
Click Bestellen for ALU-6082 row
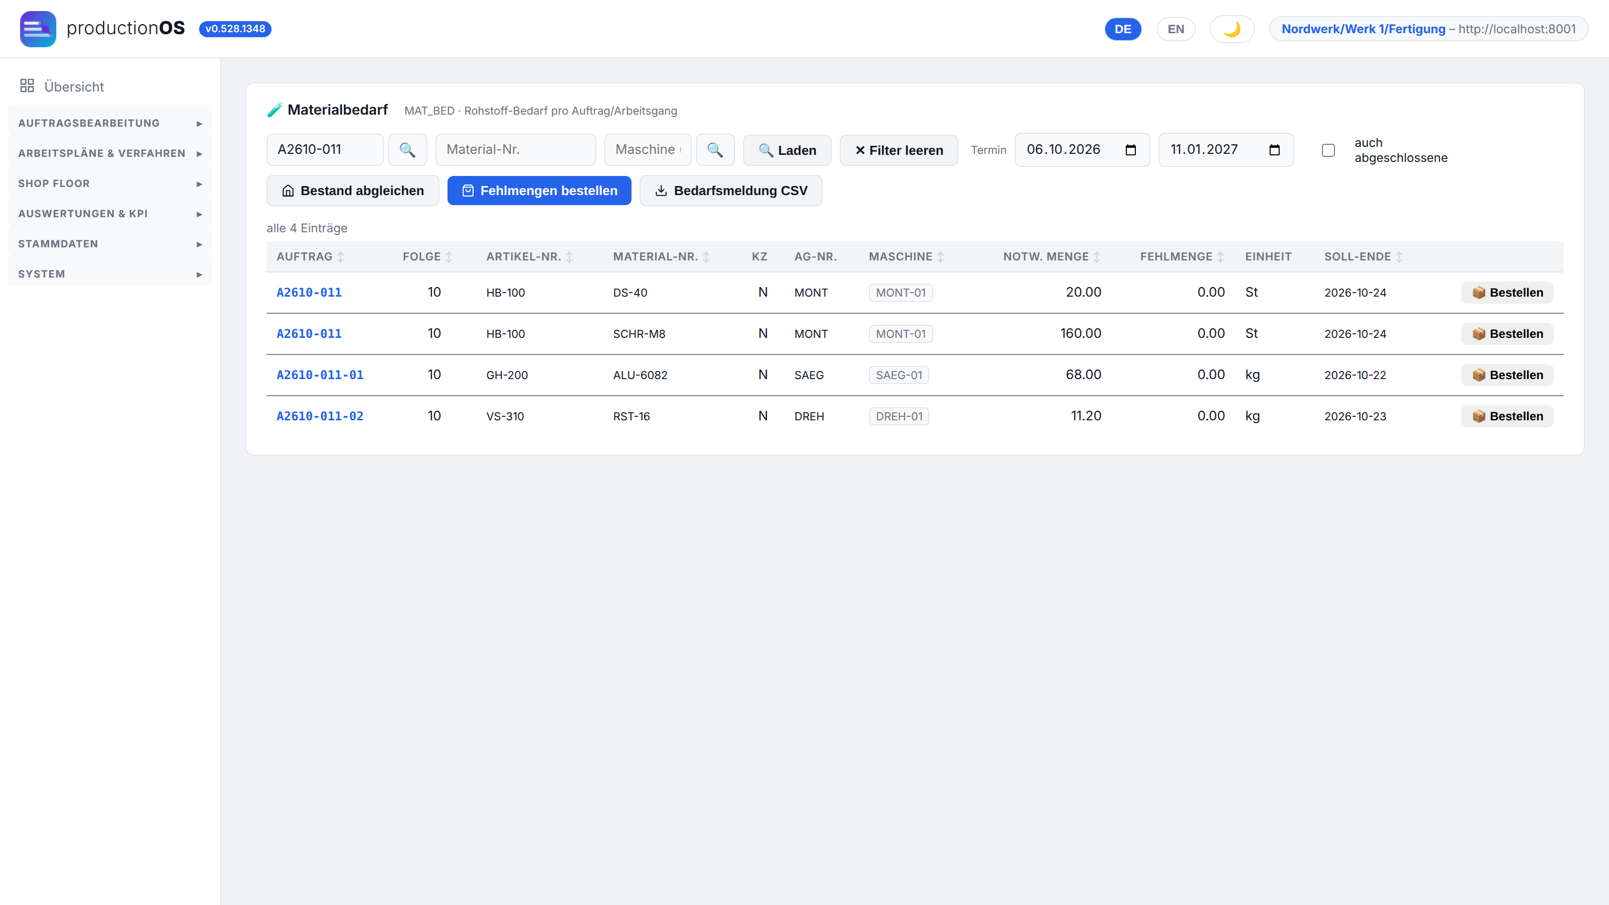click(1507, 375)
